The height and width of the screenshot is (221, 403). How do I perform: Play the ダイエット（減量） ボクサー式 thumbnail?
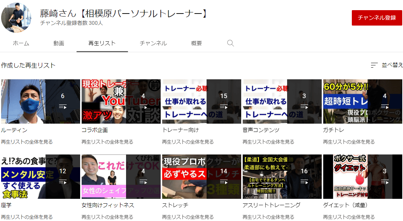coord(363,177)
